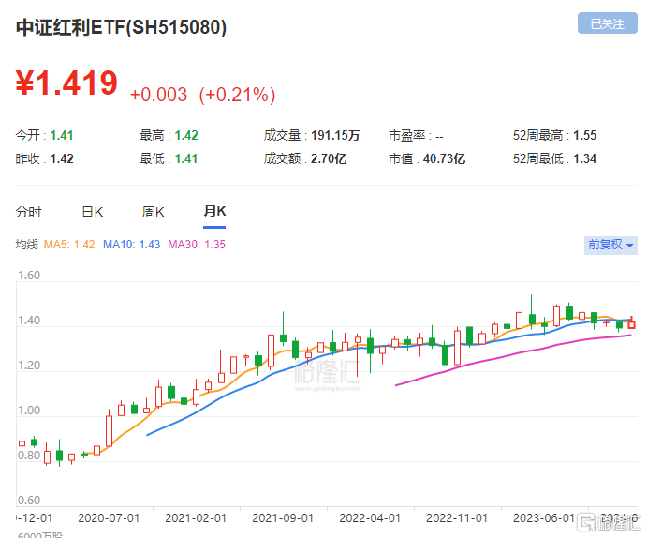Click the 成交量 value 191.15万
Screen dimensions: 647x538
pyautogui.click(x=335, y=135)
